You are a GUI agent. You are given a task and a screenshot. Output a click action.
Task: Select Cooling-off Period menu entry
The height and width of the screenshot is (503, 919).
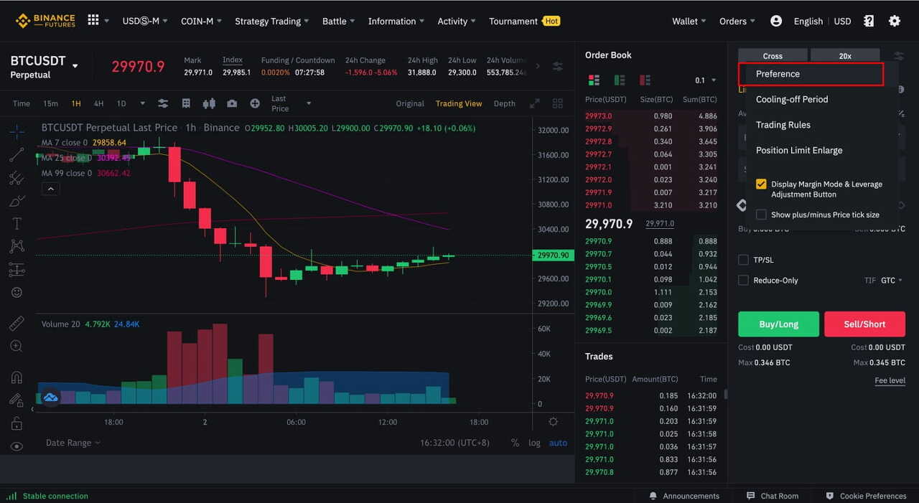(x=792, y=99)
